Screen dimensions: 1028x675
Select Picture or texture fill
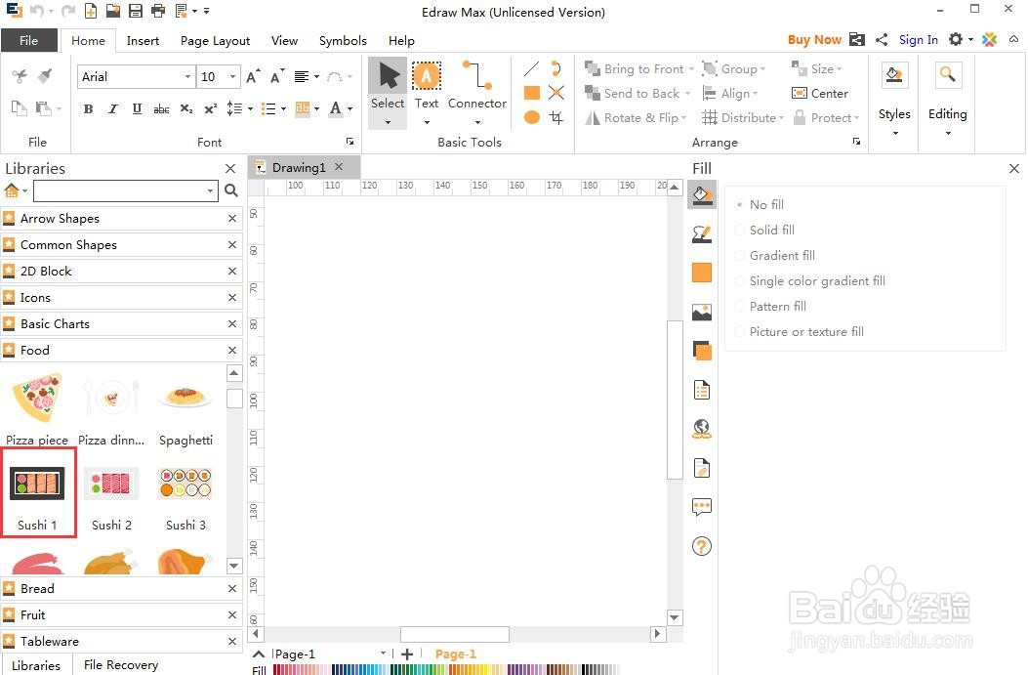point(800,332)
